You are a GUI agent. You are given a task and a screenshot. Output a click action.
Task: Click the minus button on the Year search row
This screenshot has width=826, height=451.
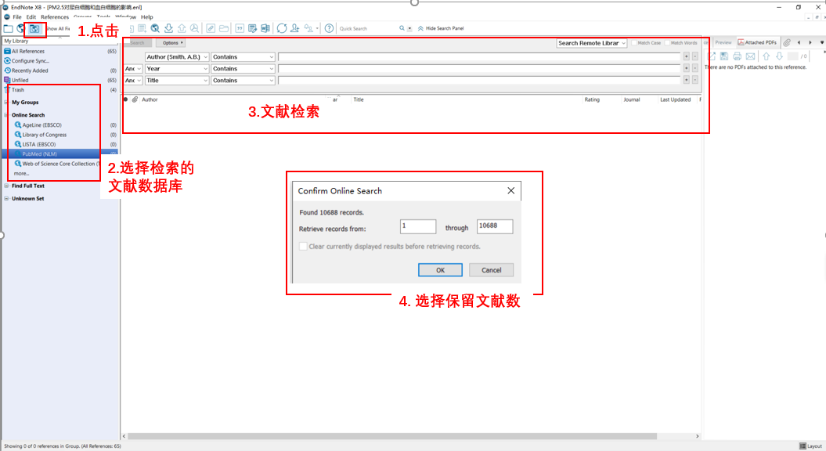[x=695, y=68]
